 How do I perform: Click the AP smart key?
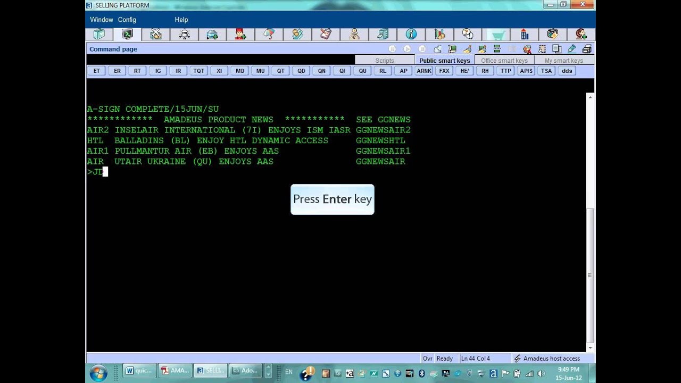click(403, 71)
